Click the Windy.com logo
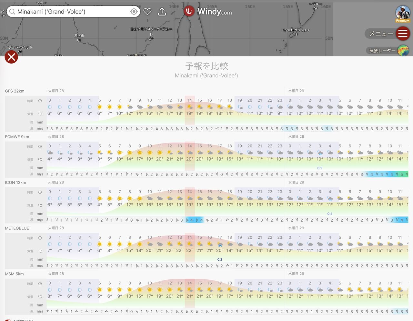 208,12
